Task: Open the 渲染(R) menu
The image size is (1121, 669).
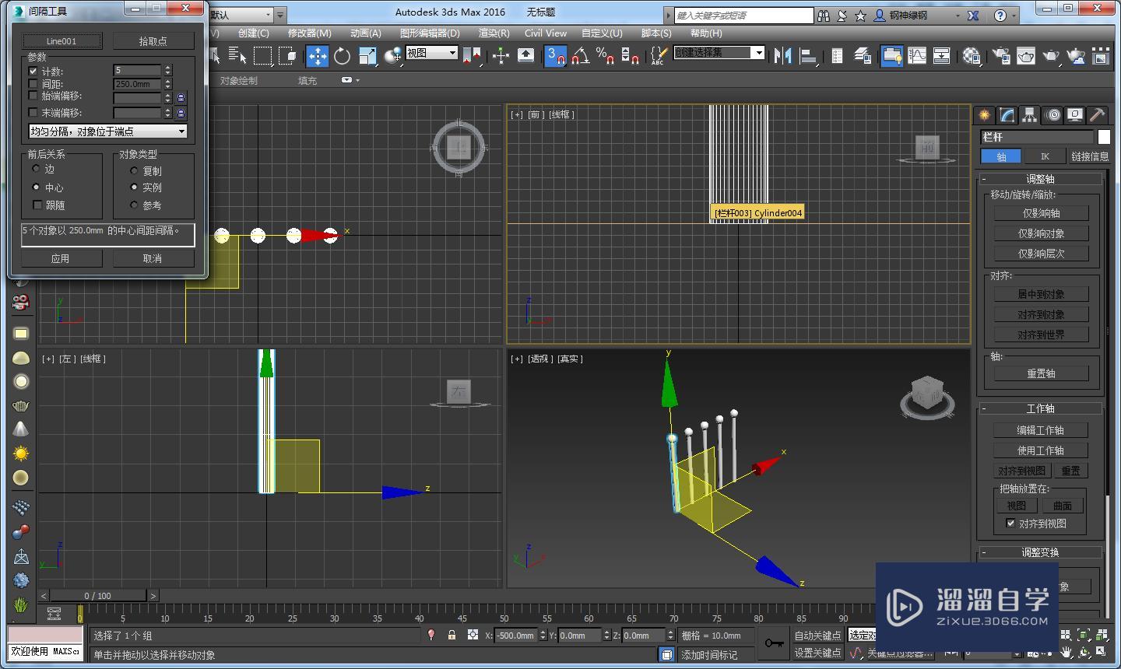Action: pos(494,33)
